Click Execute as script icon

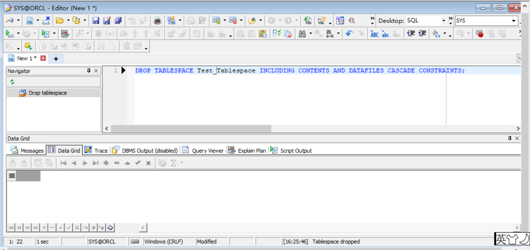(x=46, y=33)
